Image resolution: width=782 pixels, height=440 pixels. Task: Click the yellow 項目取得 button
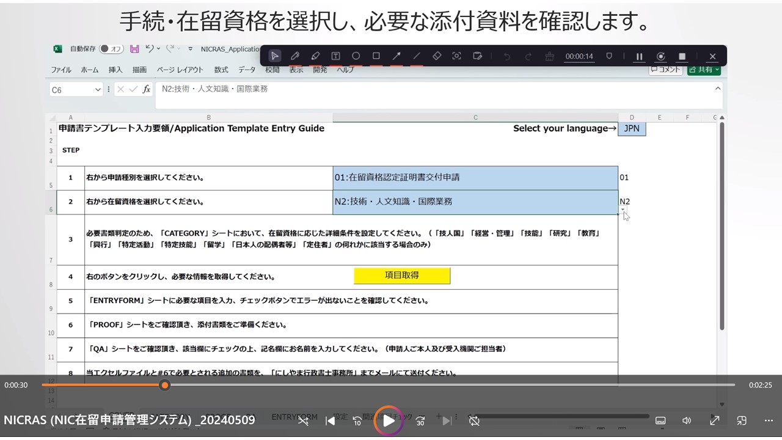pos(401,276)
